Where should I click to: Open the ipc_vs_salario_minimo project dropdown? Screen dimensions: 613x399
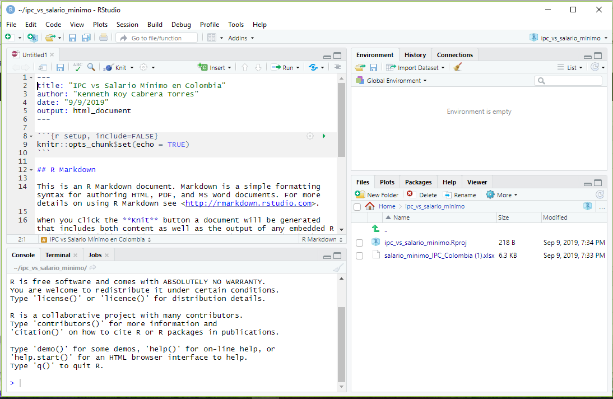click(x=569, y=38)
